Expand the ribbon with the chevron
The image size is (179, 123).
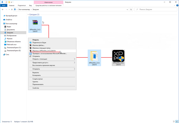175,5
